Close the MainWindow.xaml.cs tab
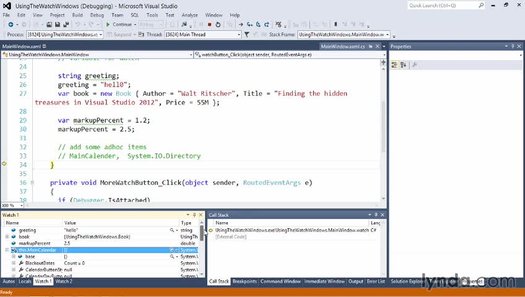525x297 pixels. (378, 46)
